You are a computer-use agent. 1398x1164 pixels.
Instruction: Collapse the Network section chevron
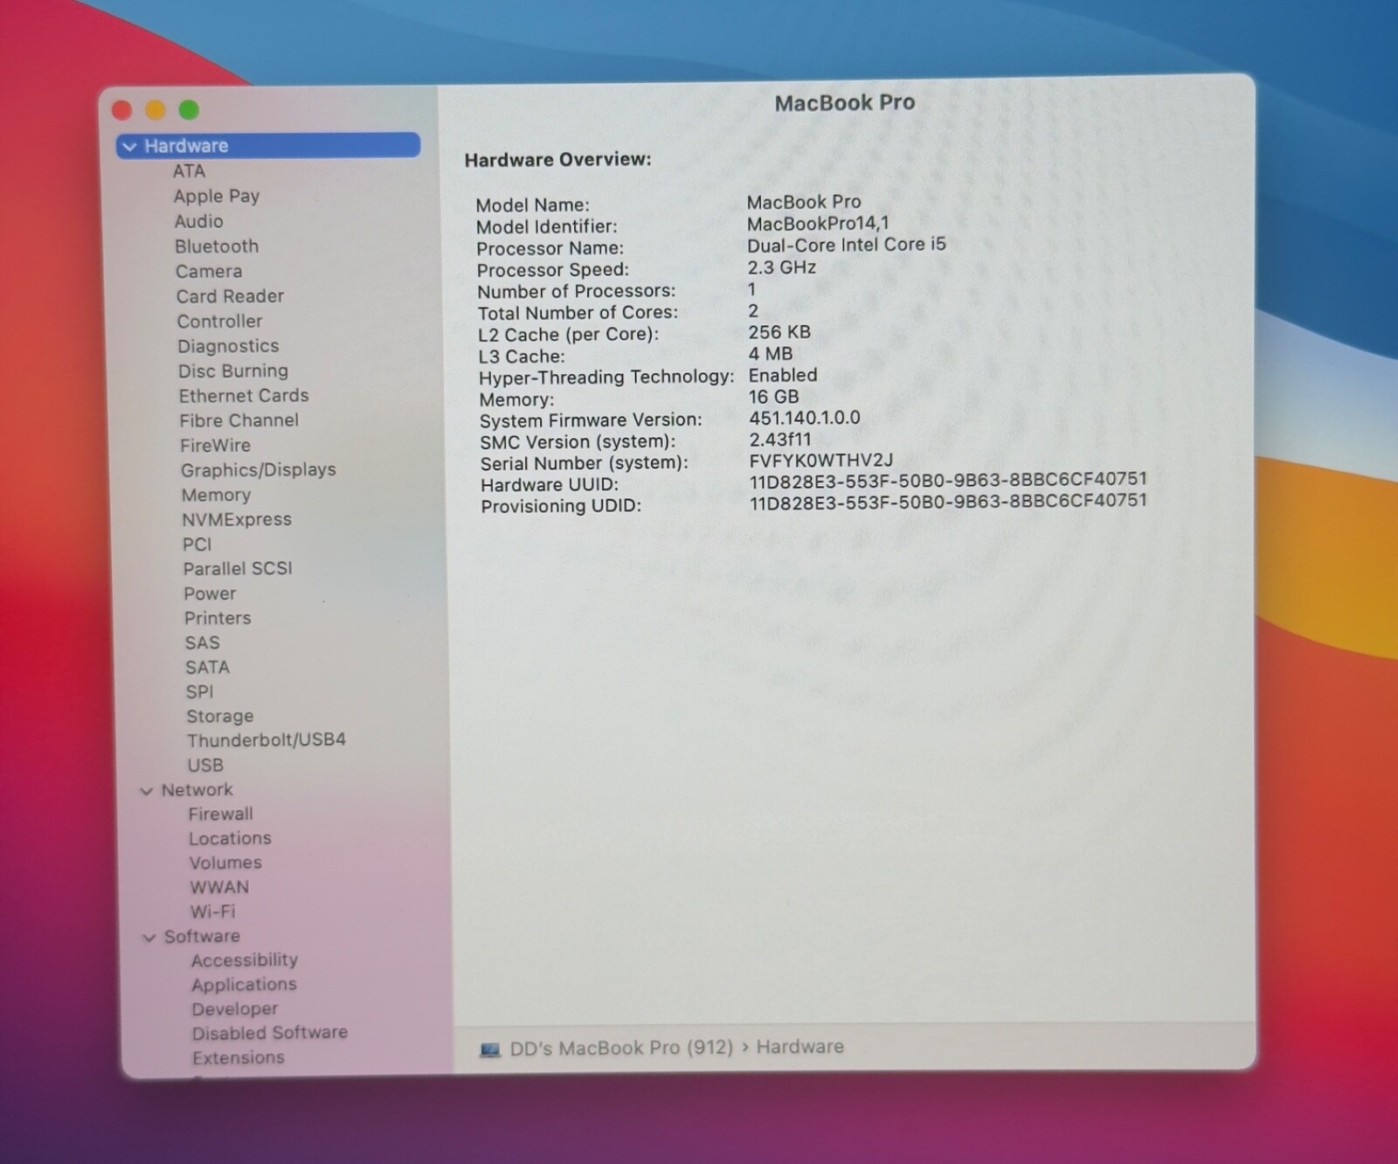[x=147, y=791]
